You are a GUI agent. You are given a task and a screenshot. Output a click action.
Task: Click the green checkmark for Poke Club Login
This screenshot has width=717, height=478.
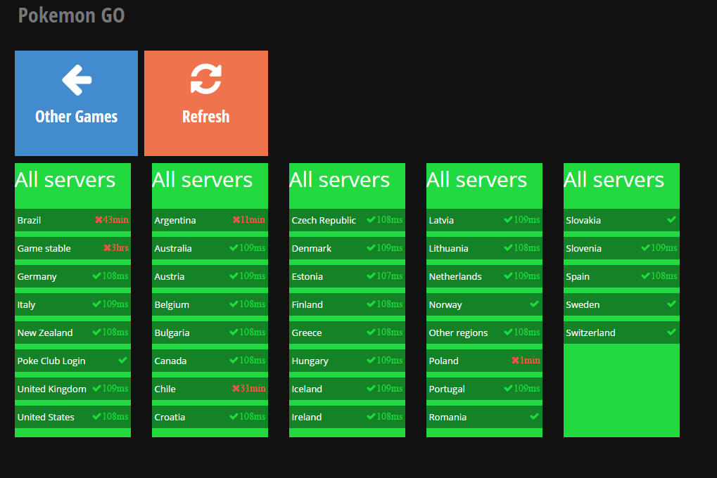[x=122, y=361]
